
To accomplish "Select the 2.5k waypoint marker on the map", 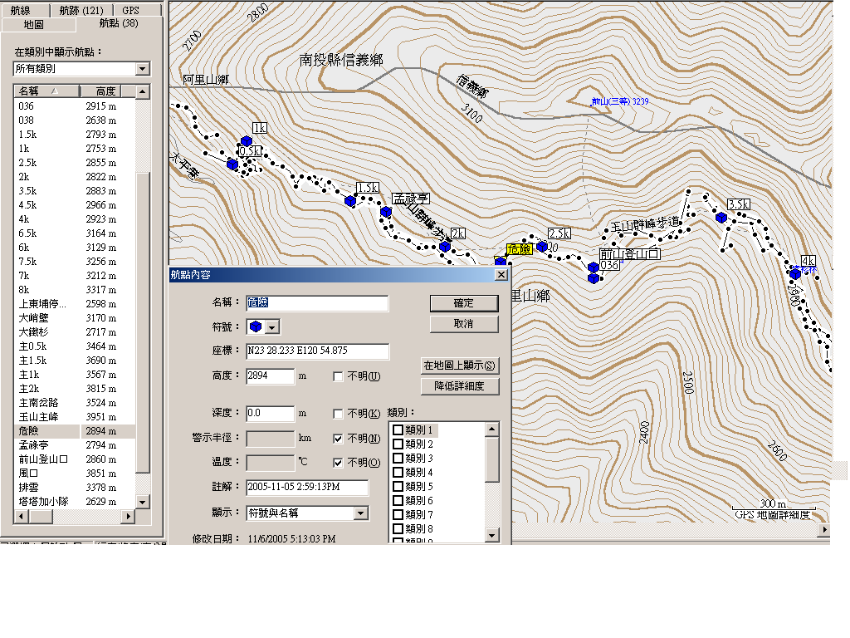I will [541, 246].
